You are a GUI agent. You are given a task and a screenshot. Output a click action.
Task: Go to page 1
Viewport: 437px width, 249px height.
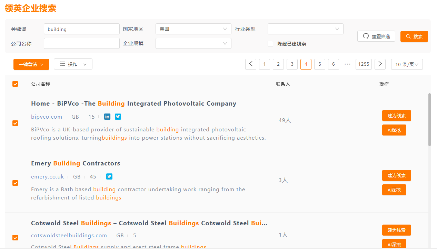coord(265,64)
